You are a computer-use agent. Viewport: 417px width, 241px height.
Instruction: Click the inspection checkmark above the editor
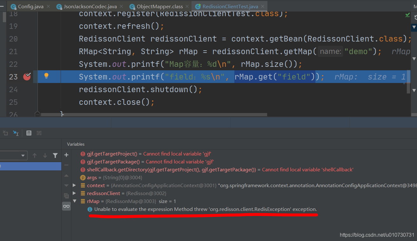pos(408,15)
